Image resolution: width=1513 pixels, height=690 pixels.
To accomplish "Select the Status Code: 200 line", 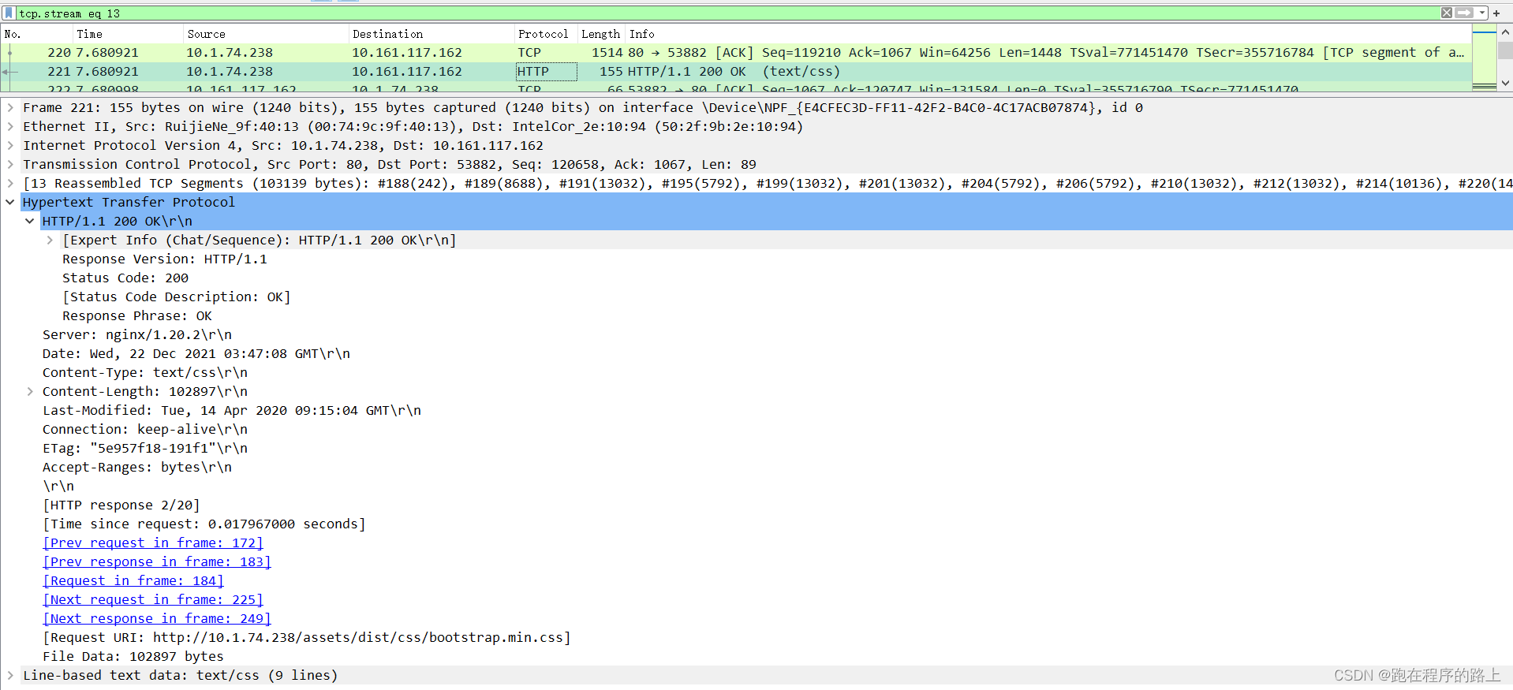I will pyautogui.click(x=125, y=278).
